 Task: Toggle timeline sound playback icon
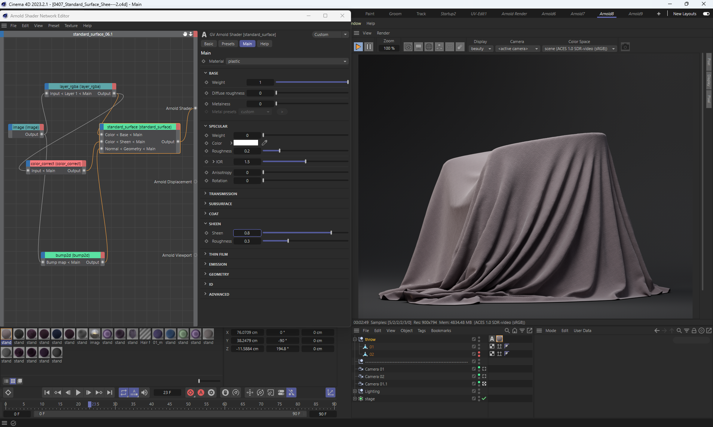click(x=144, y=392)
